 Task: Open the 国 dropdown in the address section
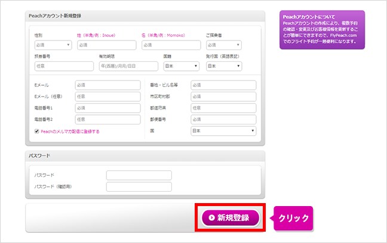click(223, 131)
